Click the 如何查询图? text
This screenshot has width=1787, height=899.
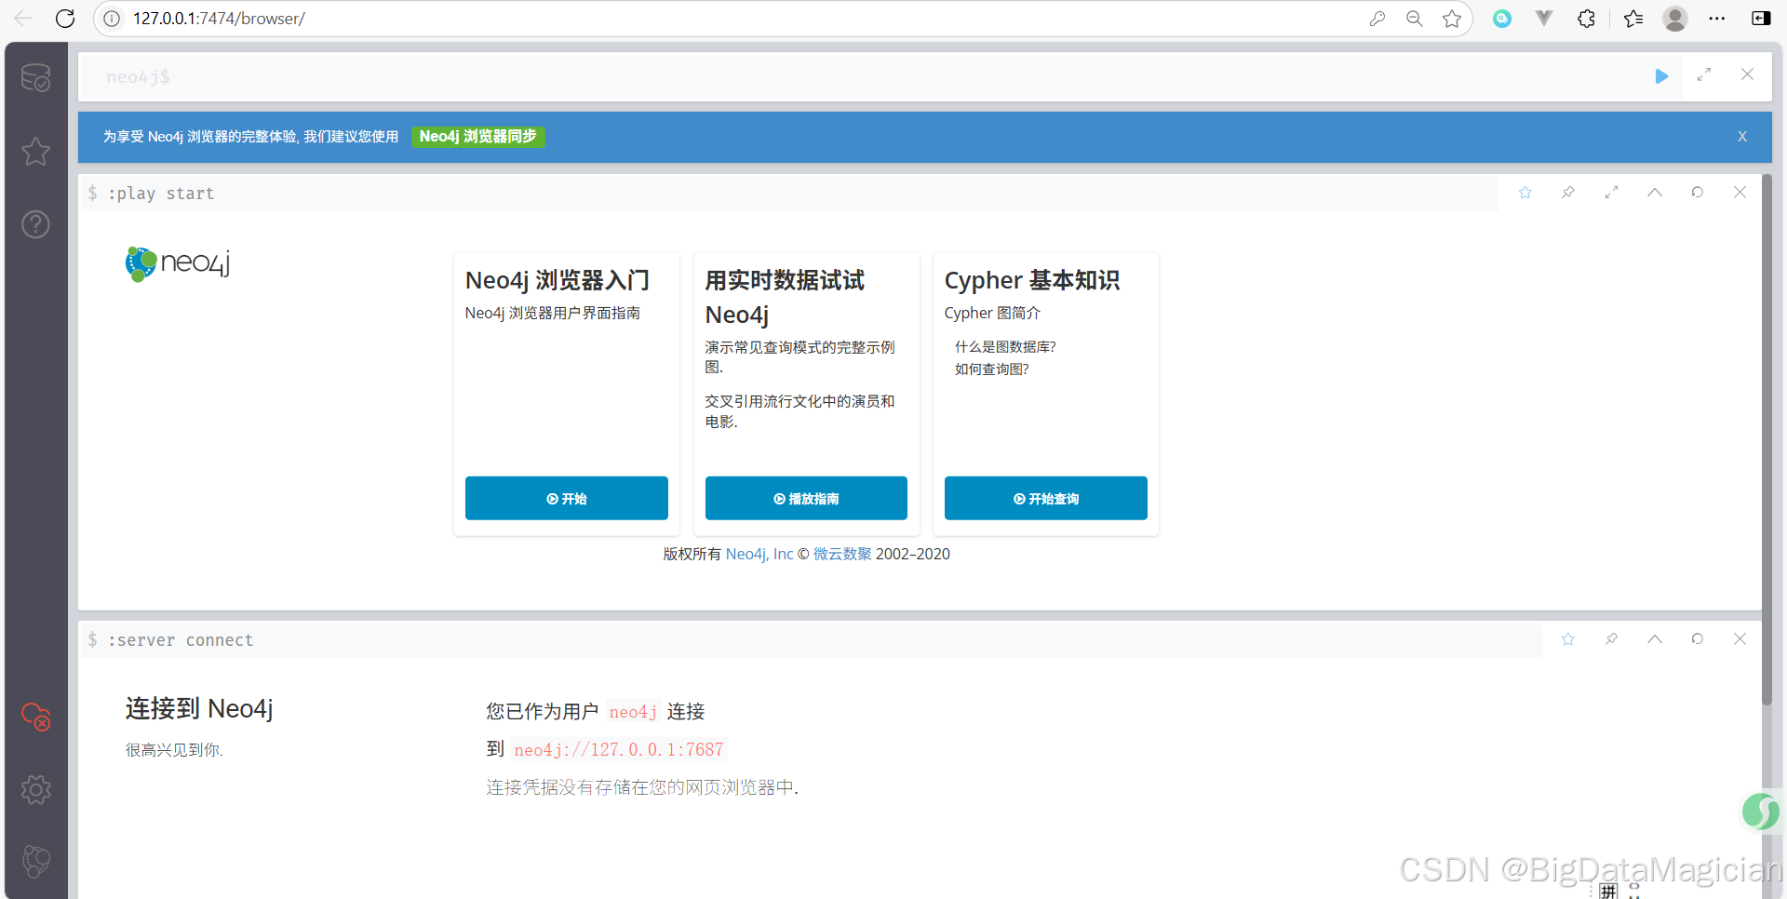(992, 369)
